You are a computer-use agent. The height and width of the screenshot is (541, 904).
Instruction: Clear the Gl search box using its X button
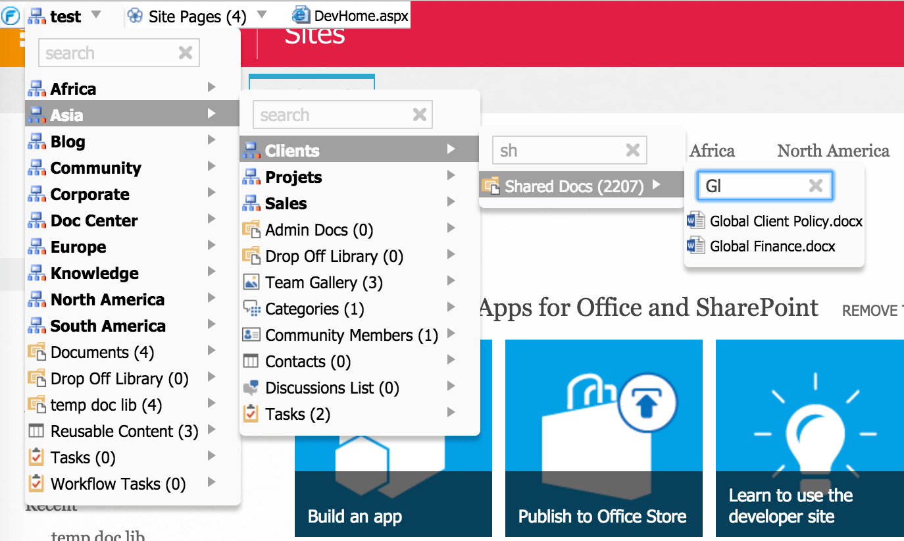tap(815, 186)
